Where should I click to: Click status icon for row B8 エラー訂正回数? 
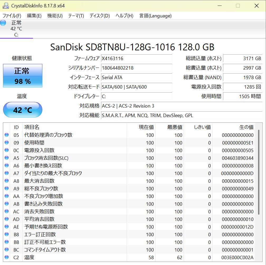click(x=7, y=234)
